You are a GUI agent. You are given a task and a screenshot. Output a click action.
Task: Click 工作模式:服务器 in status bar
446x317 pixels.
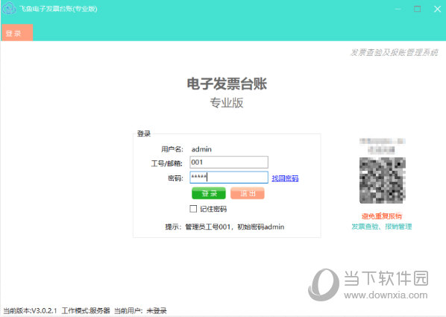[86, 310]
